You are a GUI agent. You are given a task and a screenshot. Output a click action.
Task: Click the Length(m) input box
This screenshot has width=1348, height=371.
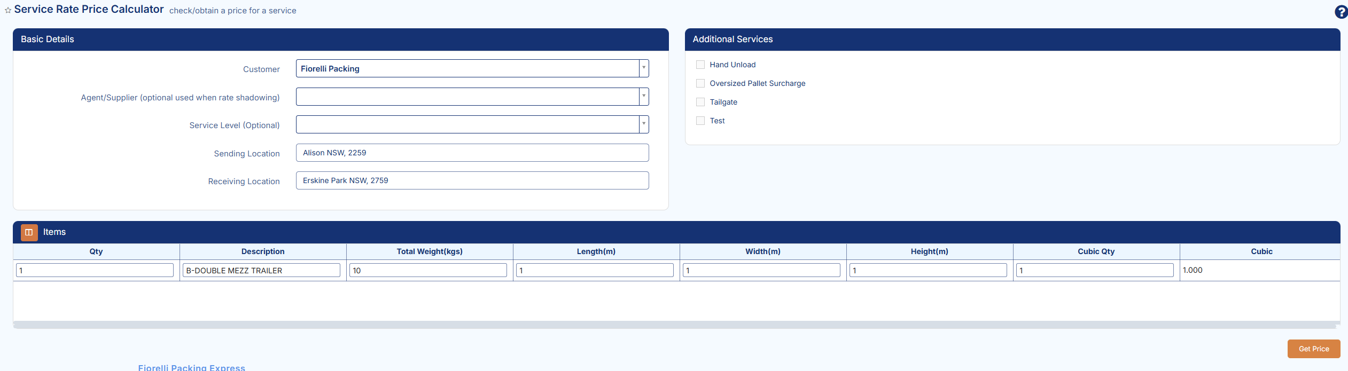pyautogui.click(x=595, y=270)
